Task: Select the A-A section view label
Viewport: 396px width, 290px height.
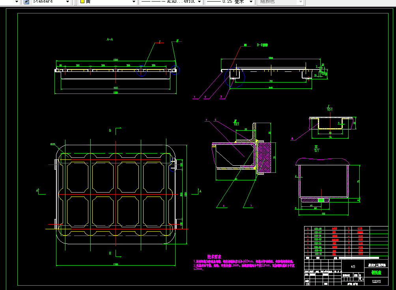Action: point(110,39)
